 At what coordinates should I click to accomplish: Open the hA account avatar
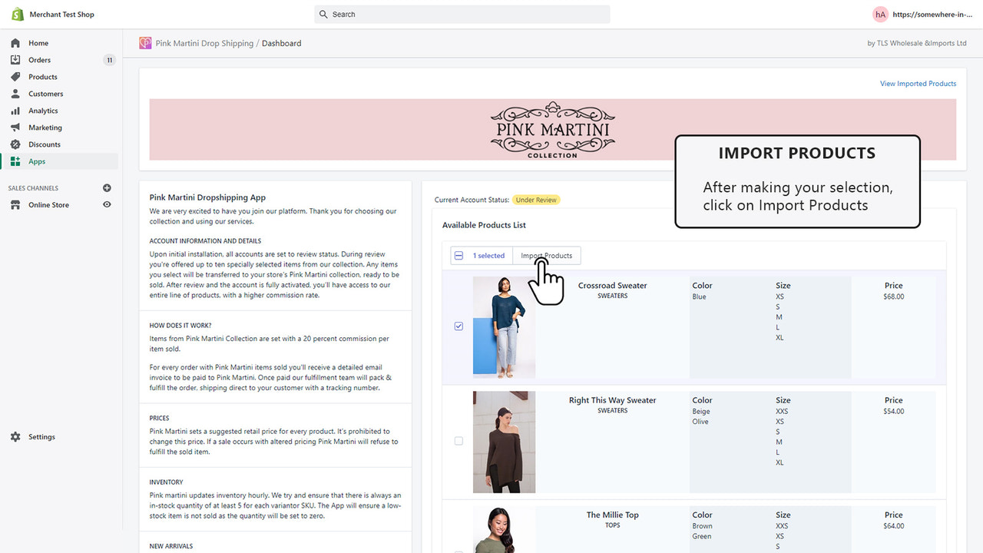(x=880, y=14)
